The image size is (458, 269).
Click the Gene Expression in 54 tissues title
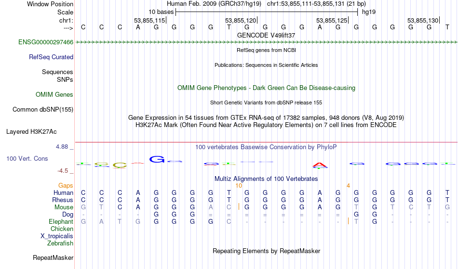[x=266, y=118]
